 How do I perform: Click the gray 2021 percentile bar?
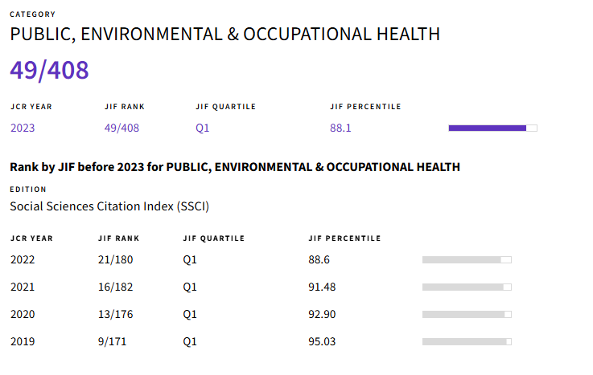[x=467, y=287]
